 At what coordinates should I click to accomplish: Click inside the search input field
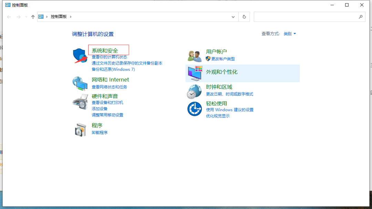(307, 16)
